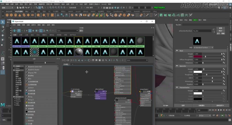The image size is (232, 125).
Task: Click the Select button at the Attribute Editor bottom
Action: pos(183,105)
